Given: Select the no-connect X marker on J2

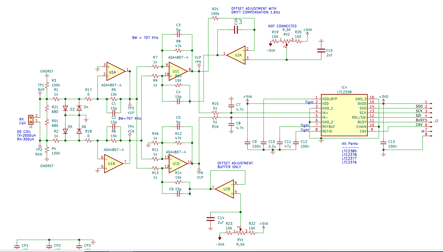Looking at the screenshot, I should [x=422, y=132].
